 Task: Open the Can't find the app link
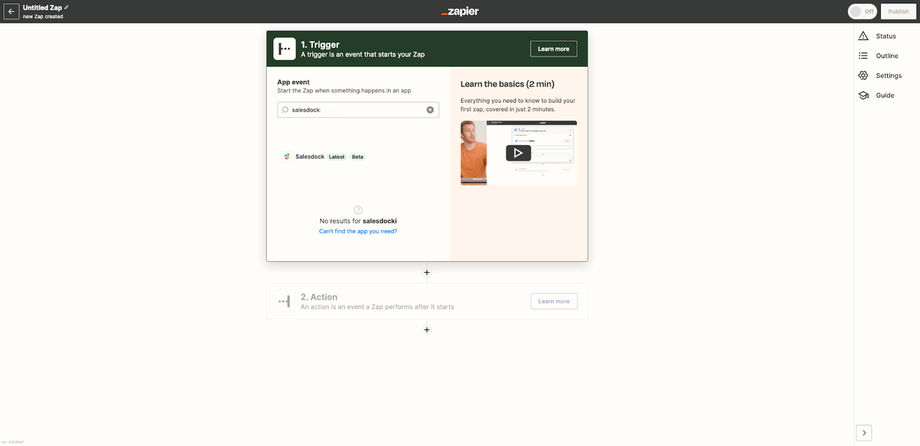(358, 231)
